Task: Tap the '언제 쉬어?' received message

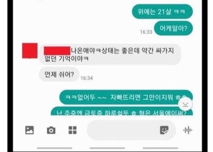Action: pos(59,74)
